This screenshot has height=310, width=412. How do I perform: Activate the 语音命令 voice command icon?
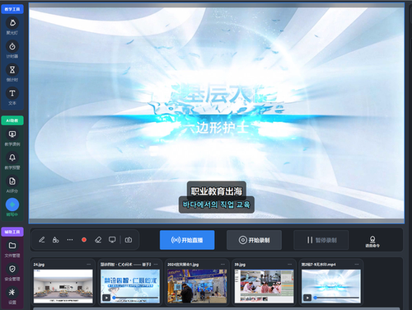372,241
